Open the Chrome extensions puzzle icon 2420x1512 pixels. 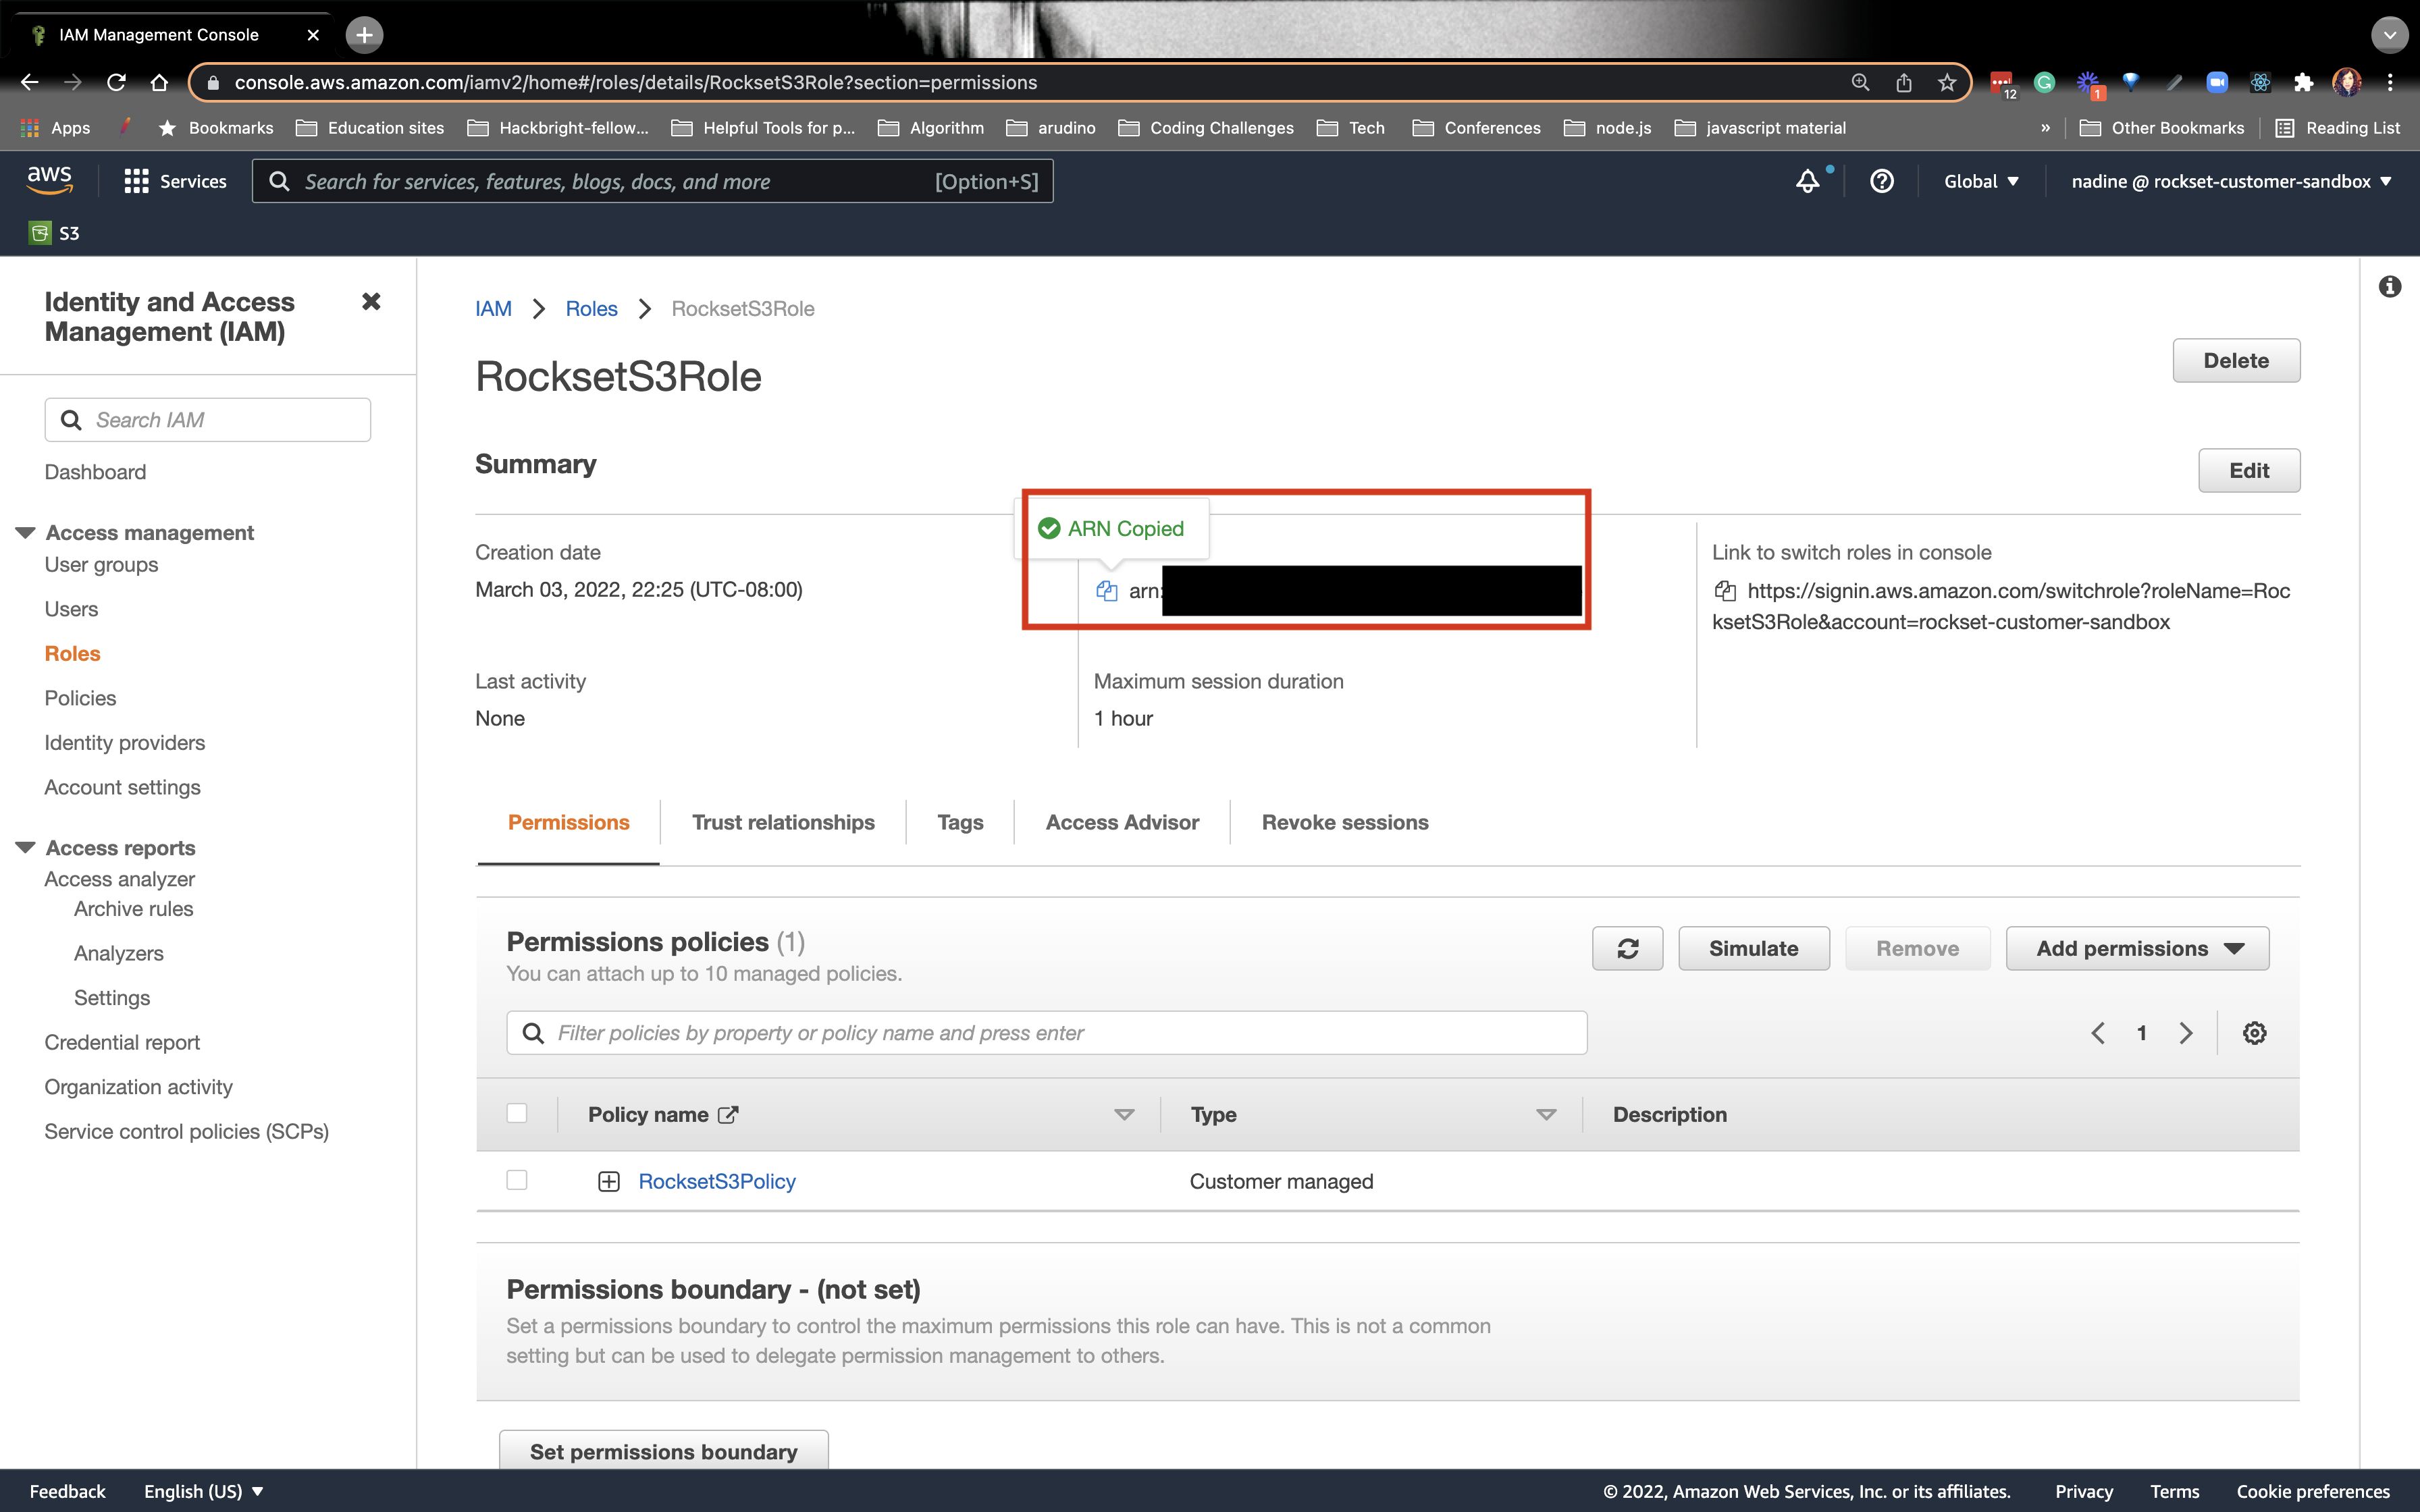click(x=2303, y=82)
